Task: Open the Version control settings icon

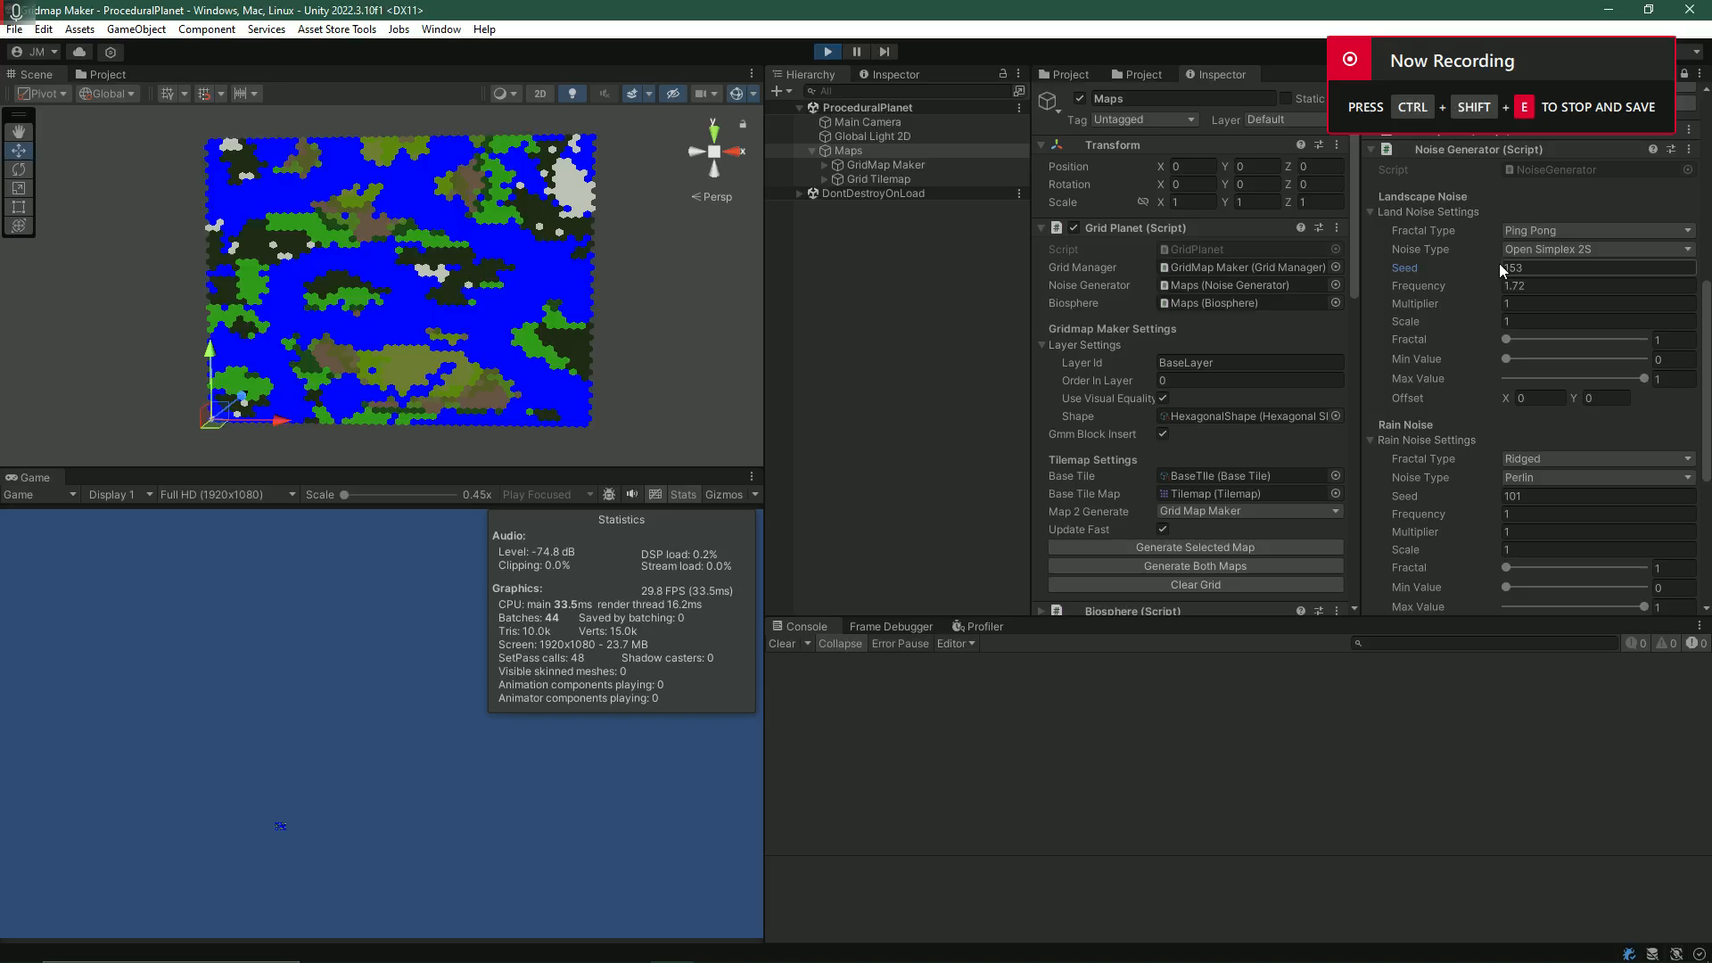Action: [x=111, y=52]
